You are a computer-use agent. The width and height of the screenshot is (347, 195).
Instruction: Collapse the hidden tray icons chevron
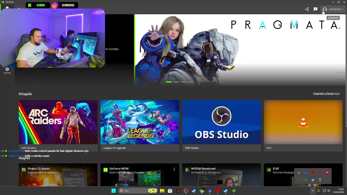[313, 191]
